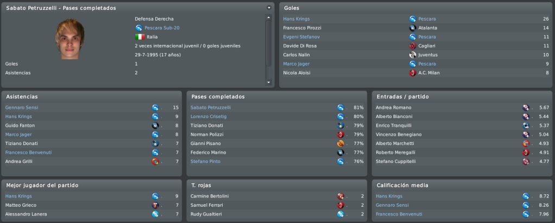Select Francesco Benvenuti in Calificación media
The height and width of the screenshot is (223, 555).
tap(399, 214)
